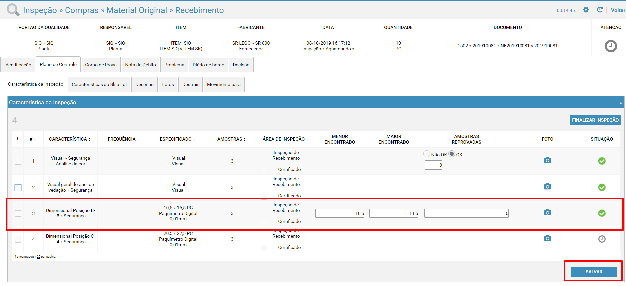Switch to Identificação tab
The height and width of the screenshot is (286, 626).
click(x=18, y=65)
